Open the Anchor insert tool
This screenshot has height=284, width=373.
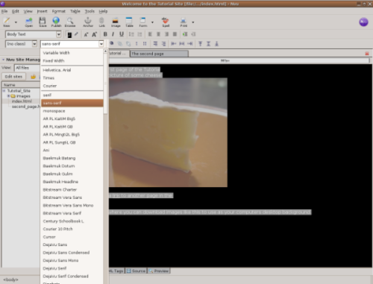88,22
